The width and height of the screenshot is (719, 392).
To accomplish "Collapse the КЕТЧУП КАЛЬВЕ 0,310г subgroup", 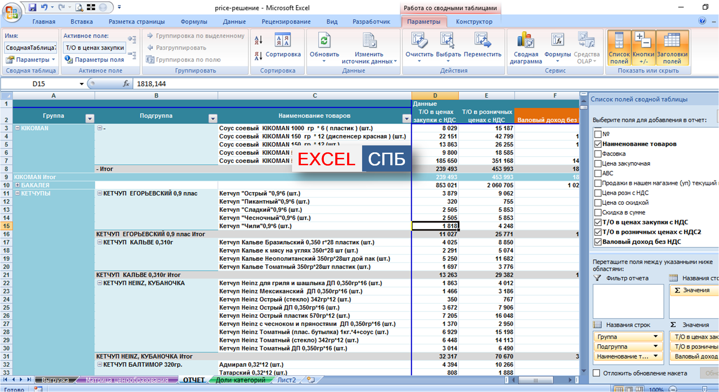I will click(100, 242).
